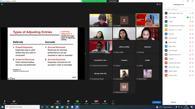This screenshot has width=195, height=109.
Task: Open the Chat panel
Action: coord(68,102)
